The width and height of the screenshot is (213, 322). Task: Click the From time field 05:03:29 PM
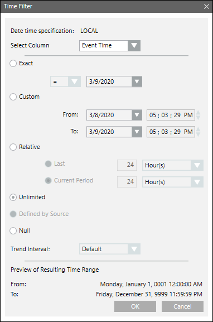(171, 115)
